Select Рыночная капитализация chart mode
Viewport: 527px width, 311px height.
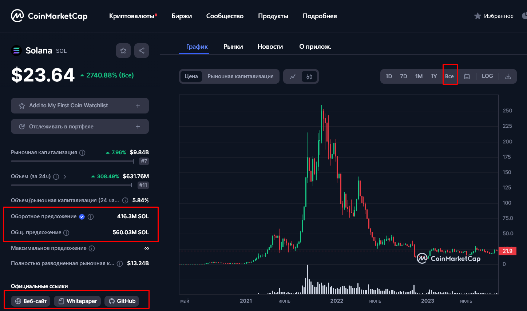pos(241,76)
